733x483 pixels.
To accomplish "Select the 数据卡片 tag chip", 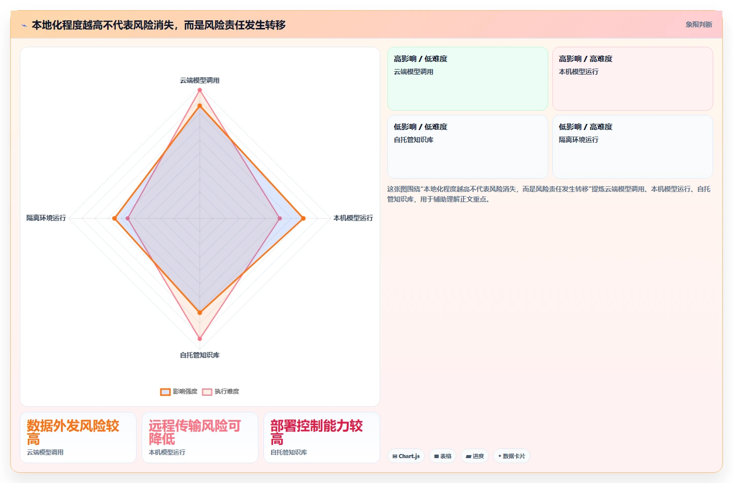I will pyautogui.click(x=512, y=456).
